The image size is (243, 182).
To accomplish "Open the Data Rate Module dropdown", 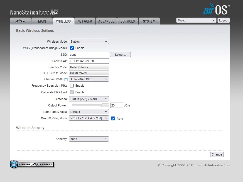I will 89,112.
